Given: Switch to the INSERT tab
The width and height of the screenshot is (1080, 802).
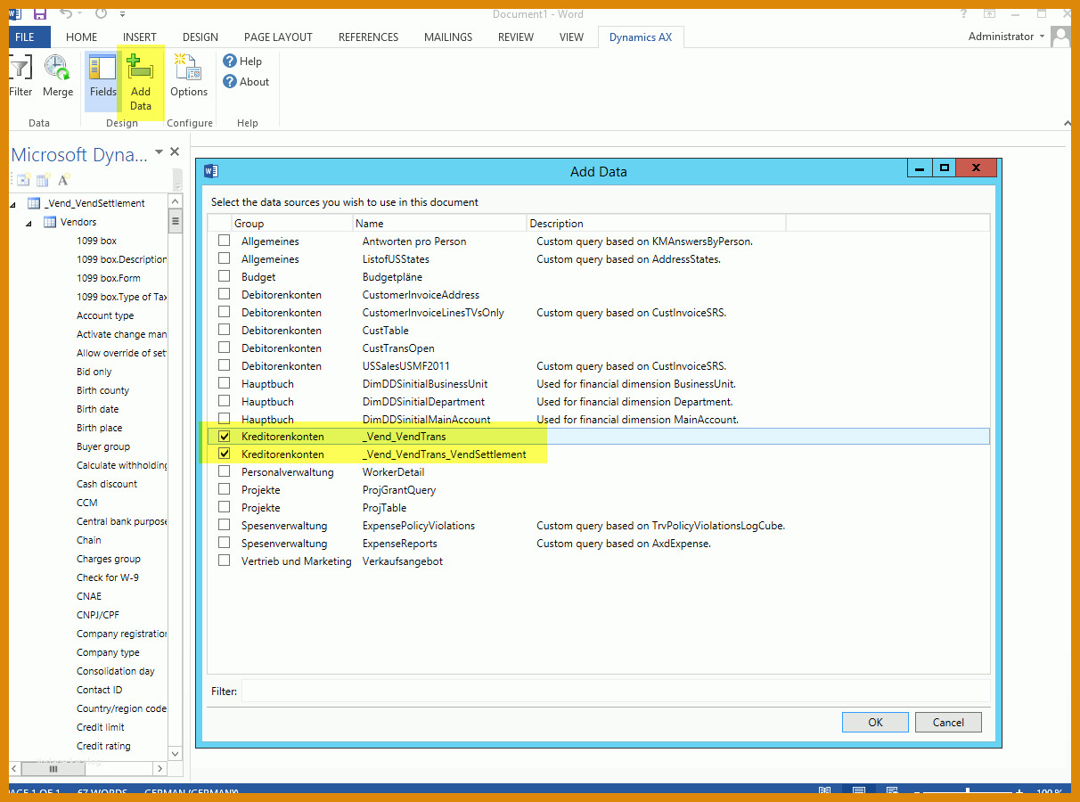Looking at the screenshot, I should [x=140, y=37].
